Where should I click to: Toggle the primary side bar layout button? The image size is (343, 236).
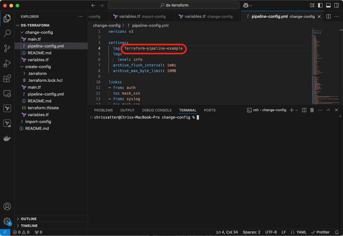click(320, 5)
